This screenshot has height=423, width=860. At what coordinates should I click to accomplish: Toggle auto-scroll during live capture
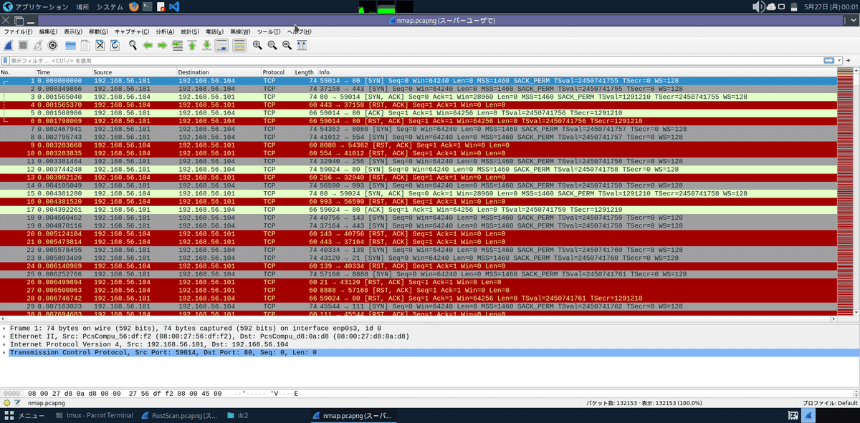coord(221,45)
